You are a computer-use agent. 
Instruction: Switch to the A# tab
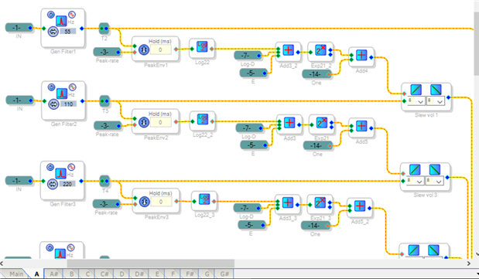pyautogui.click(x=53, y=274)
